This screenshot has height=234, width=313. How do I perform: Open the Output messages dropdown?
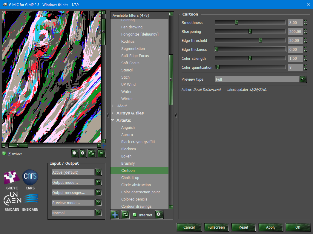click(77, 192)
